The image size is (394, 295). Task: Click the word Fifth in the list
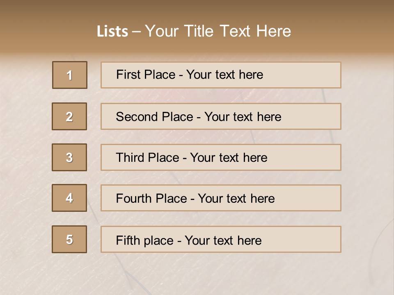[128, 240]
